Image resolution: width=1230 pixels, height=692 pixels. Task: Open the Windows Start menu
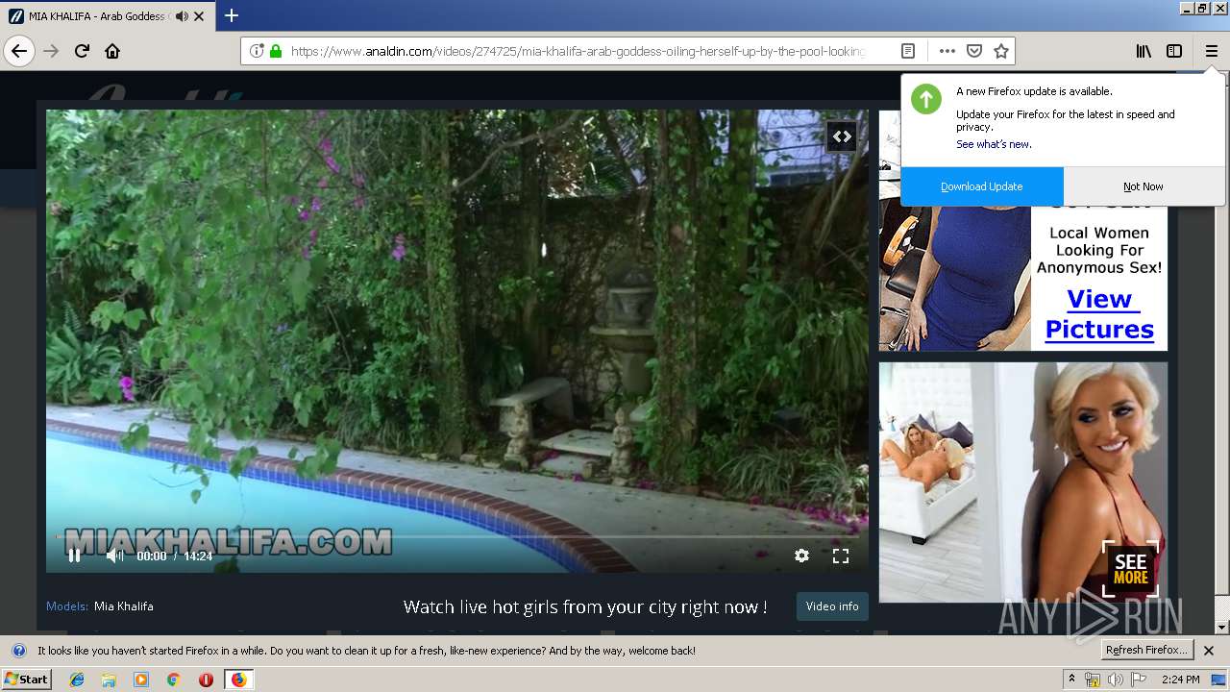(x=26, y=680)
